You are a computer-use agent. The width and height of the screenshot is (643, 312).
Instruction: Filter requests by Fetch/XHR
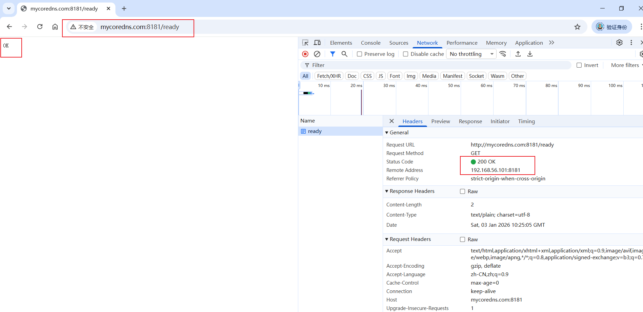[329, 76]
